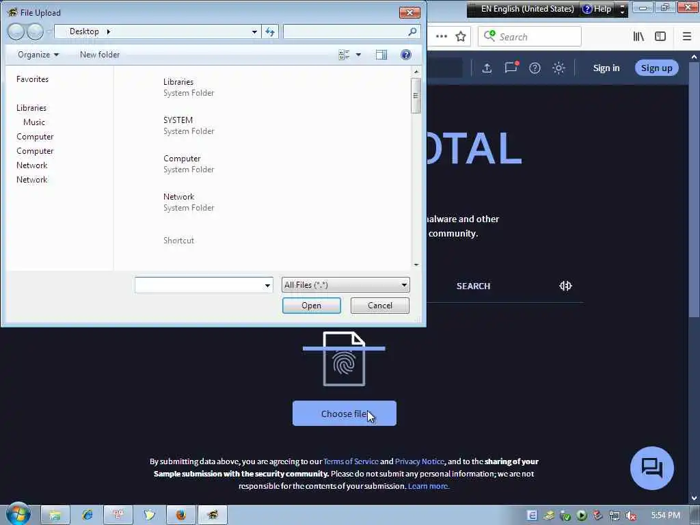Click the Sign up button
The height and width of the screenshot is (525, 700).
[656, 68]
